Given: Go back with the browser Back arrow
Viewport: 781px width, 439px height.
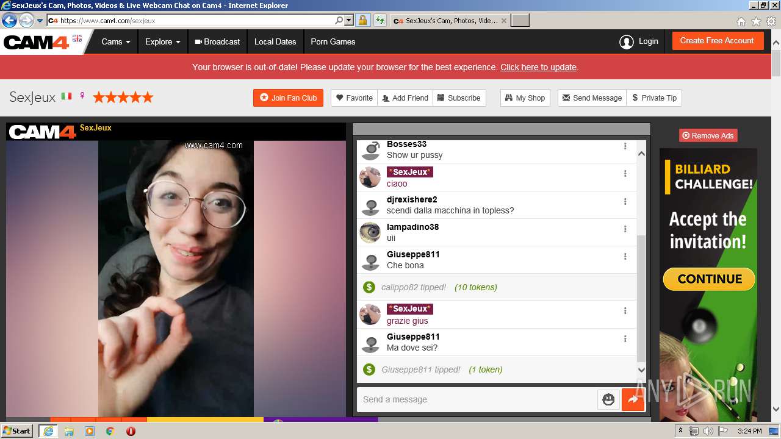Looking at the screenshot, I should pyautogui.click(x=9, y=21).
